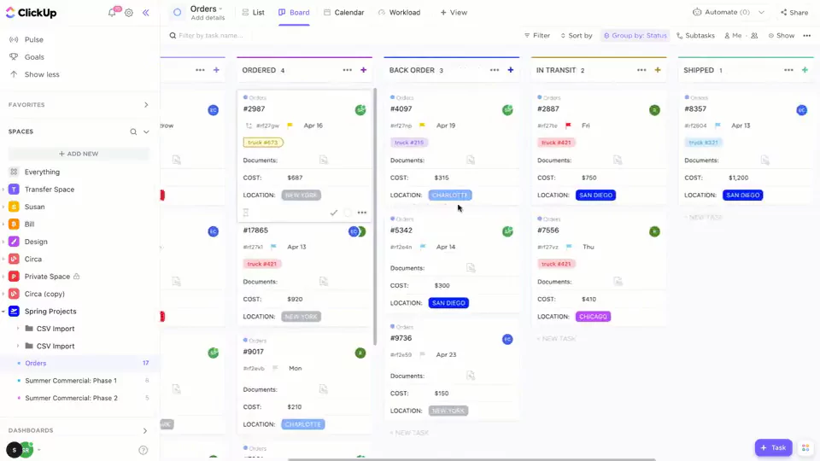This screenshot has width=820, height=461.
Task: Open the Design space
Action: point(36,242)
